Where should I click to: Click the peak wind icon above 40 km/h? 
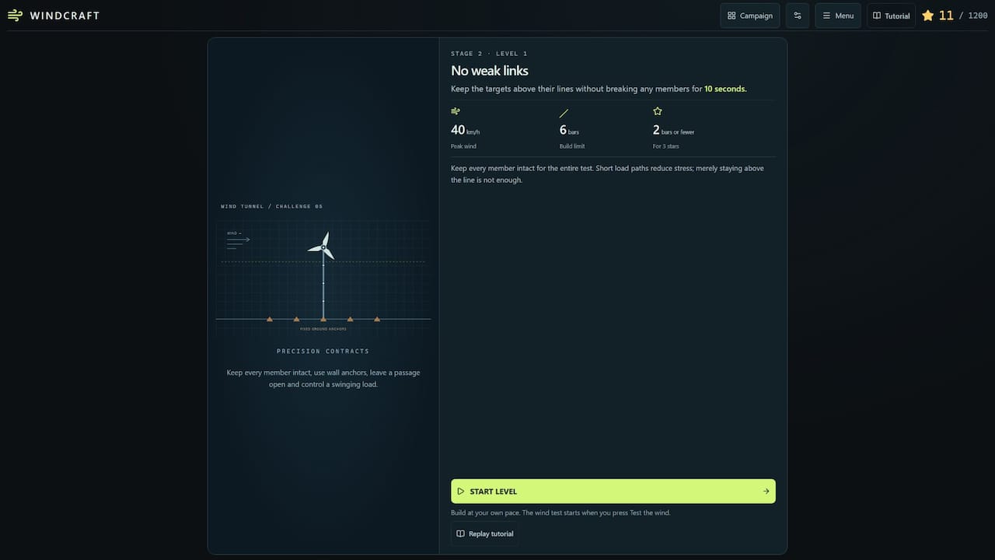click(456, 111)
